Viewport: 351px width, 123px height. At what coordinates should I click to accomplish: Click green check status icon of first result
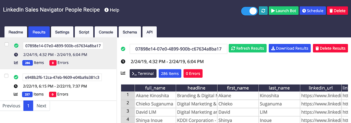pos(16,46)
